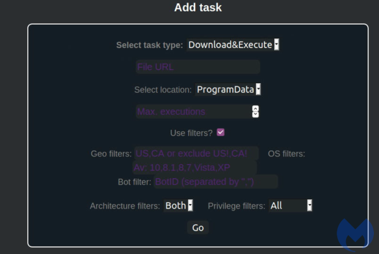The image size is (379, 254).
Task: Click the Add task heading
Action: click(x=198, y=8)
